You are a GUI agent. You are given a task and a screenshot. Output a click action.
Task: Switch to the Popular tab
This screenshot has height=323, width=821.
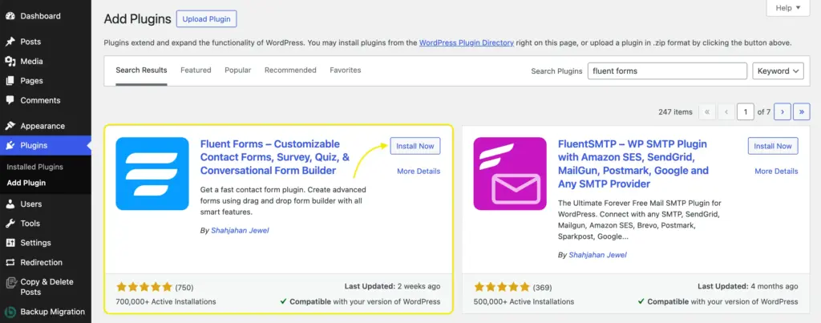click(x=238, y=71)
